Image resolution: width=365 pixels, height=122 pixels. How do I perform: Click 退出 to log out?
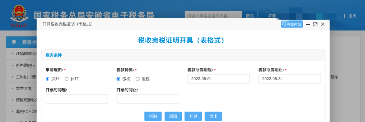[352, 16]
